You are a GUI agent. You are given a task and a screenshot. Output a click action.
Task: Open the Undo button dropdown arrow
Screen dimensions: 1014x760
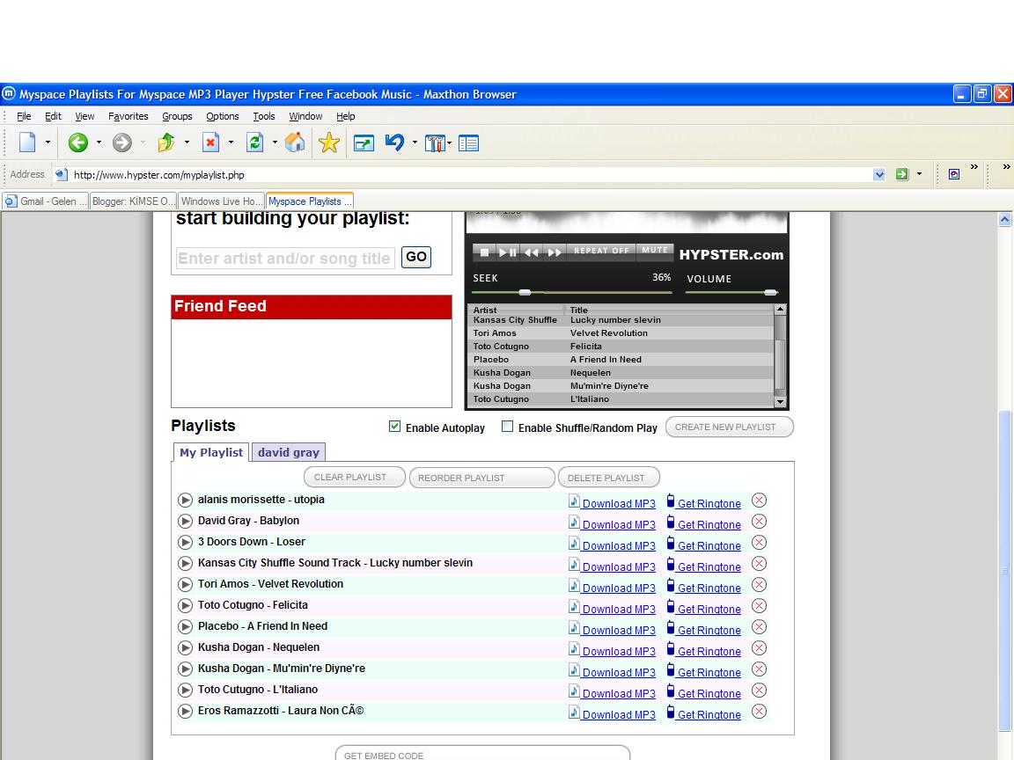[x=415, y=142]
